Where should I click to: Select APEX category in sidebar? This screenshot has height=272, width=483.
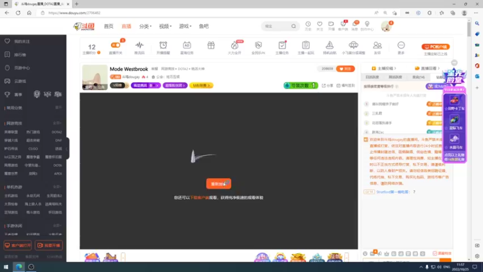click(x=58, y=173)
